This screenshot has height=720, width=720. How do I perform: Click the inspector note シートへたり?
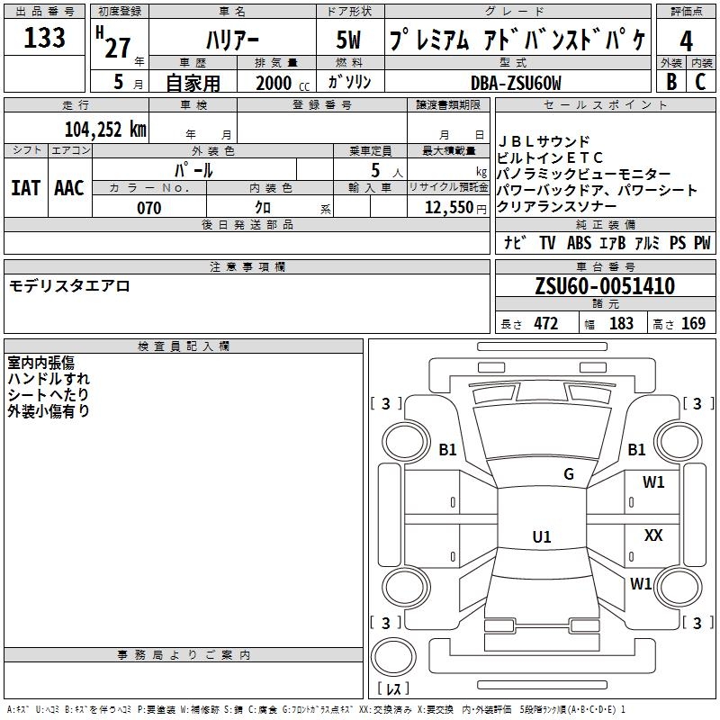[x=49, y=395]
